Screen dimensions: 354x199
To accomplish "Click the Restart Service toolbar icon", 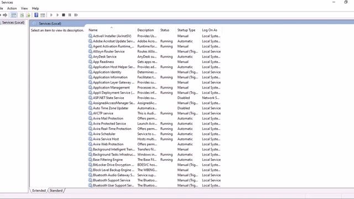I will [76, 15].
